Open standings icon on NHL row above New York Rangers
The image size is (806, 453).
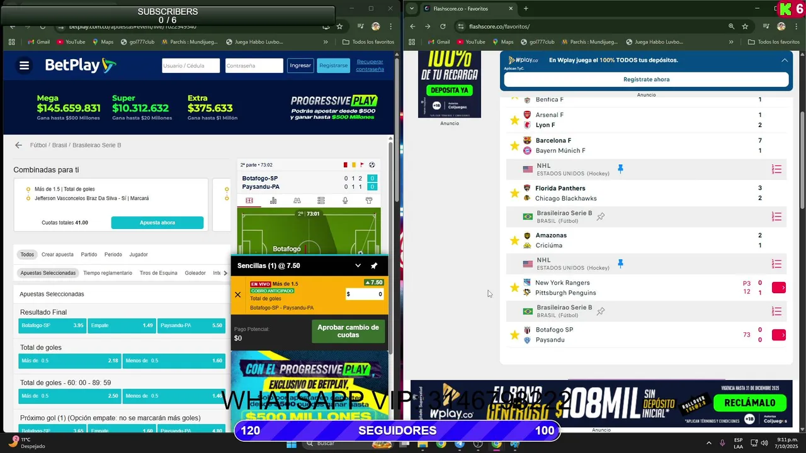coord(776,264)
